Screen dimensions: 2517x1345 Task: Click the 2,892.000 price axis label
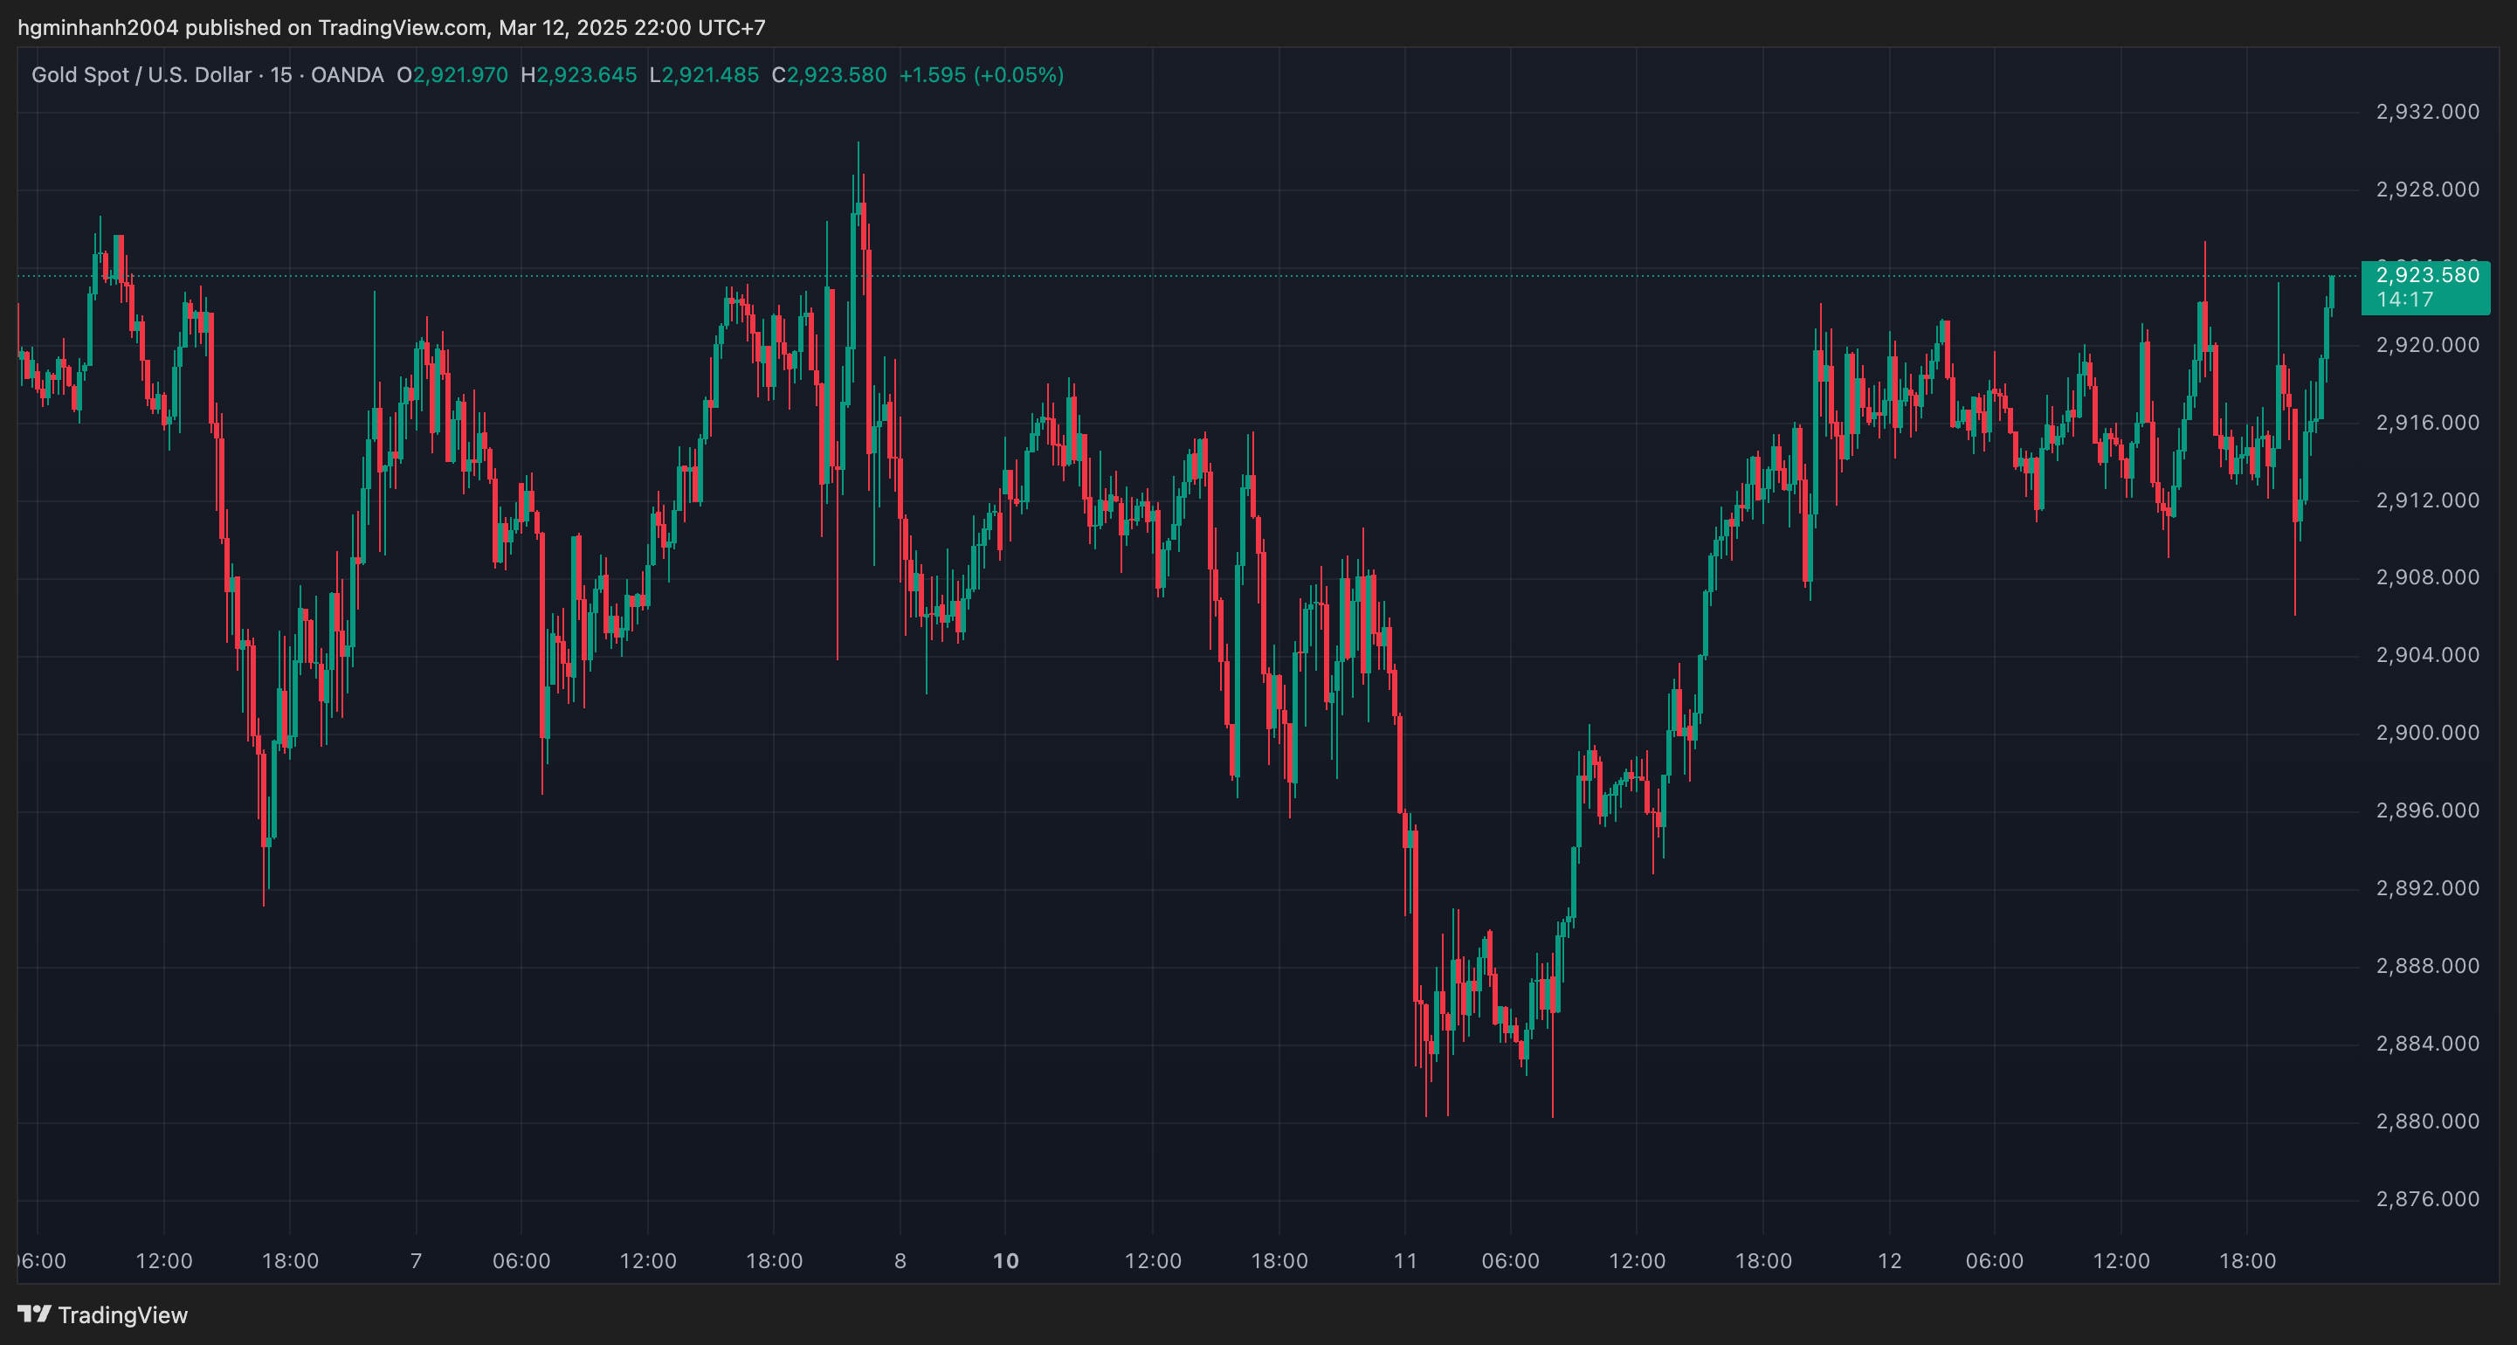click(x=2427, y=888)
